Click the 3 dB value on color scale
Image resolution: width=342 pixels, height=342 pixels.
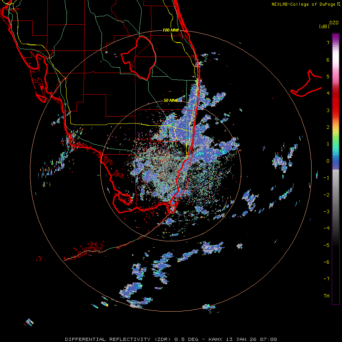(328, 110)
